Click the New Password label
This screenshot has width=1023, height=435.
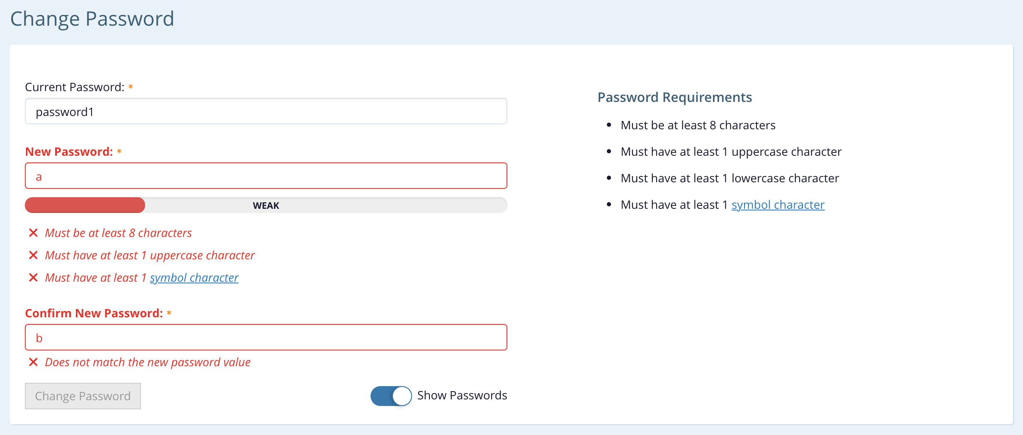coord(69,152)
